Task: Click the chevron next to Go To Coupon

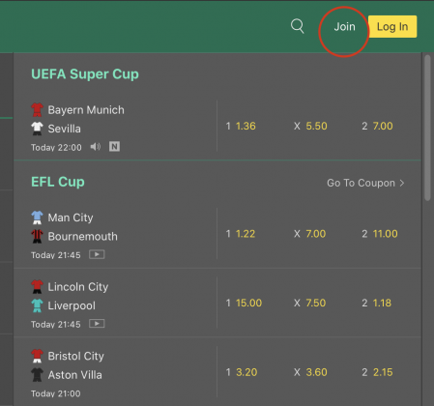Action: tap(402, 183)
